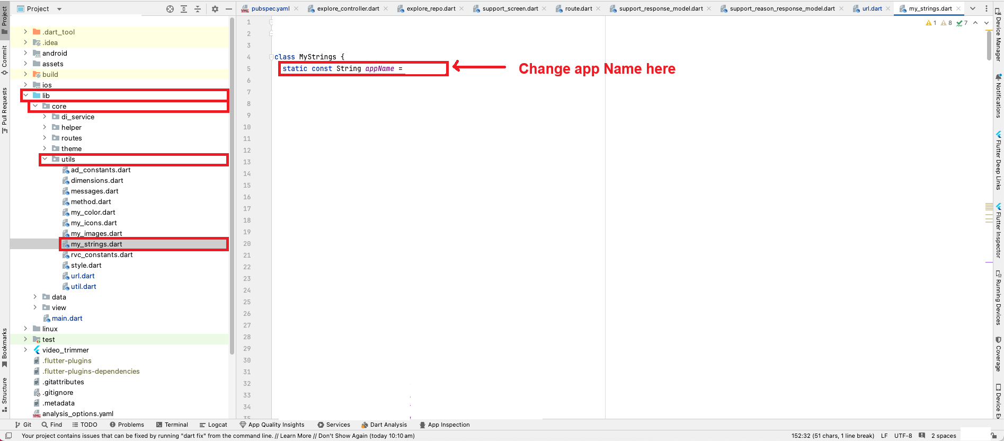1004x441 pixels.
Task: Click the editor vertical scrollbar
Action: click(989, 46)
